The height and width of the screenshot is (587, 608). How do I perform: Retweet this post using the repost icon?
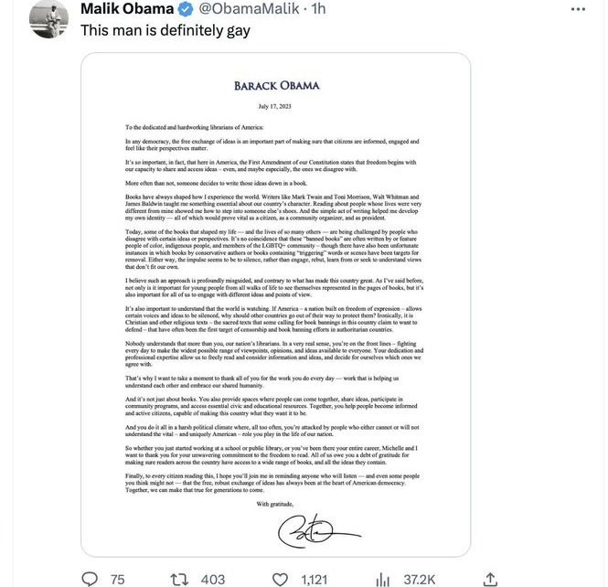[x=178, y=579]
